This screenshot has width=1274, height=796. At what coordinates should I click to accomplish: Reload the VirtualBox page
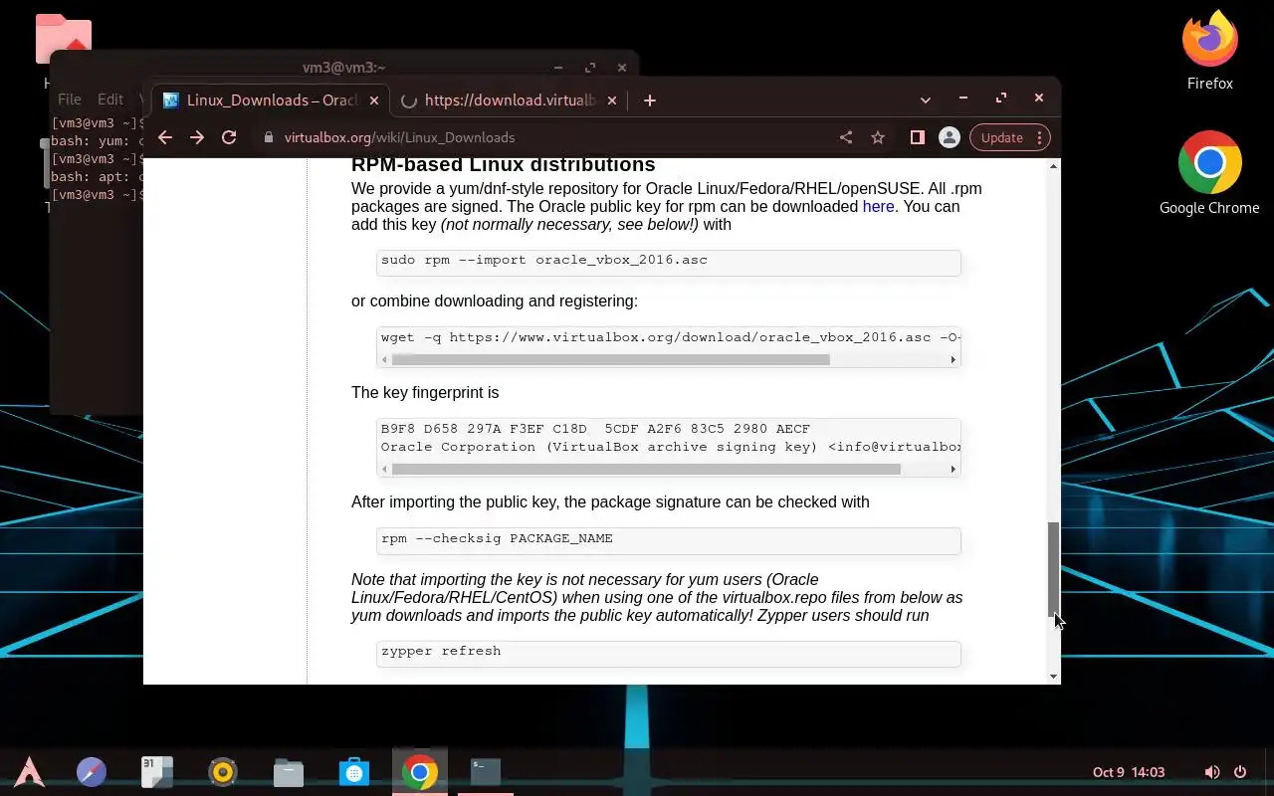point(229,137)
